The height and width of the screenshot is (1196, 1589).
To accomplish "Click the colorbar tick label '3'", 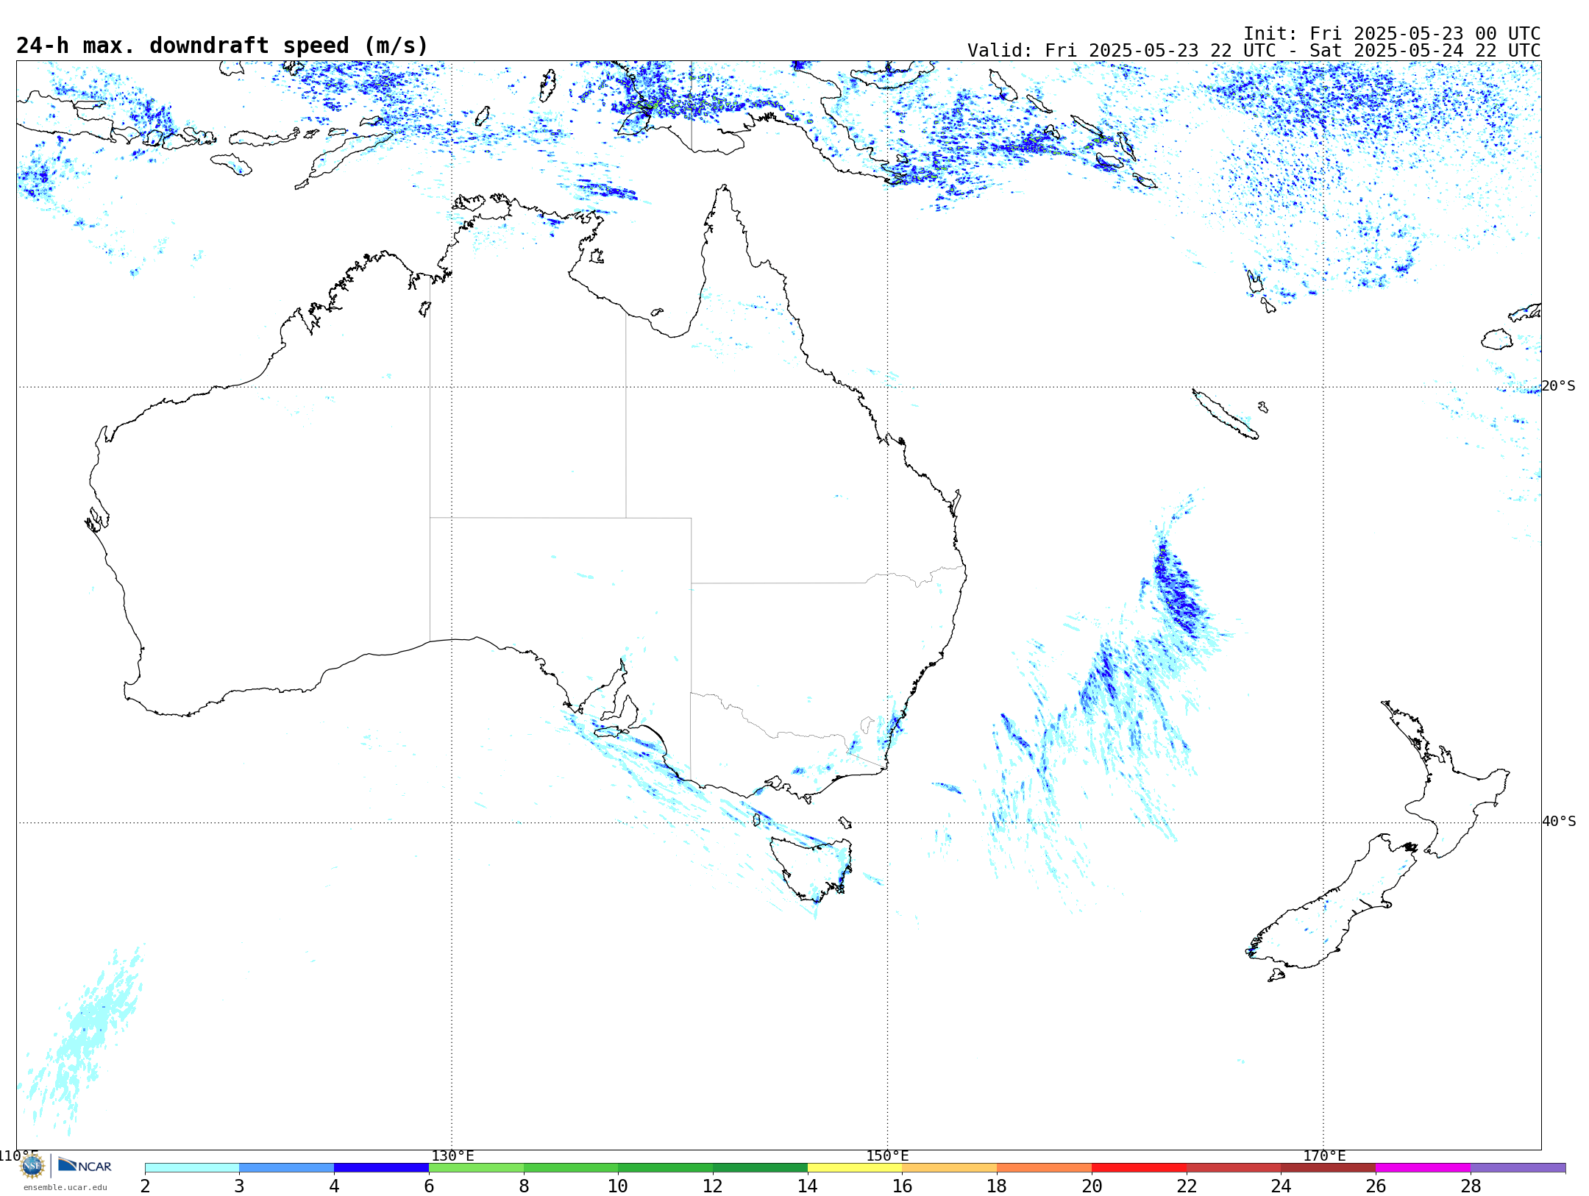I will 239,1186.
